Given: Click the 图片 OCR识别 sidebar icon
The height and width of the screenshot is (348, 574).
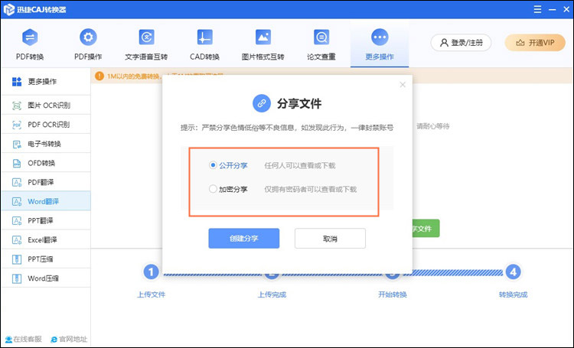Looking at the screenshot, I should click(x=17, y=106).
